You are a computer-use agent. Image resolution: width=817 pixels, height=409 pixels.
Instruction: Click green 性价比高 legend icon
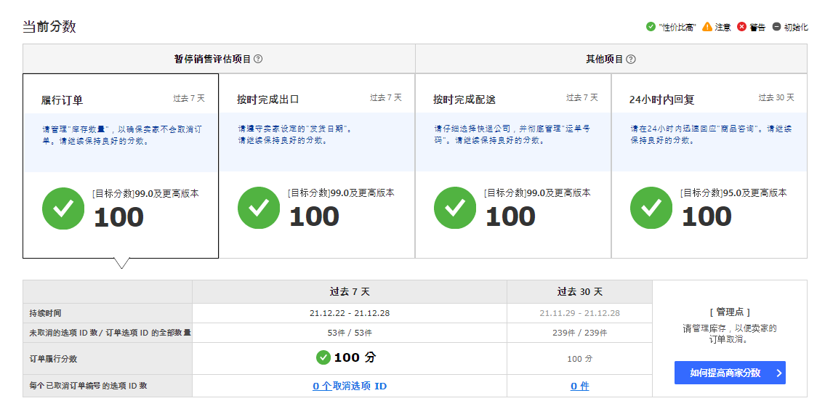click(651, 27)
